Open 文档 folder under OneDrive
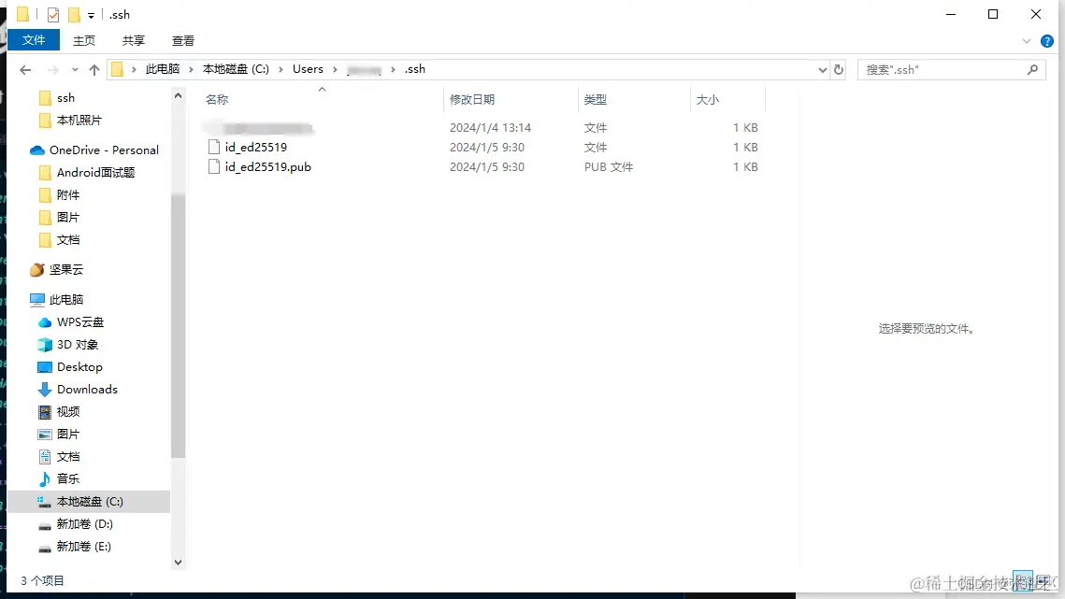The width and height of the screenshot is (1065, 599). (68, 240)
